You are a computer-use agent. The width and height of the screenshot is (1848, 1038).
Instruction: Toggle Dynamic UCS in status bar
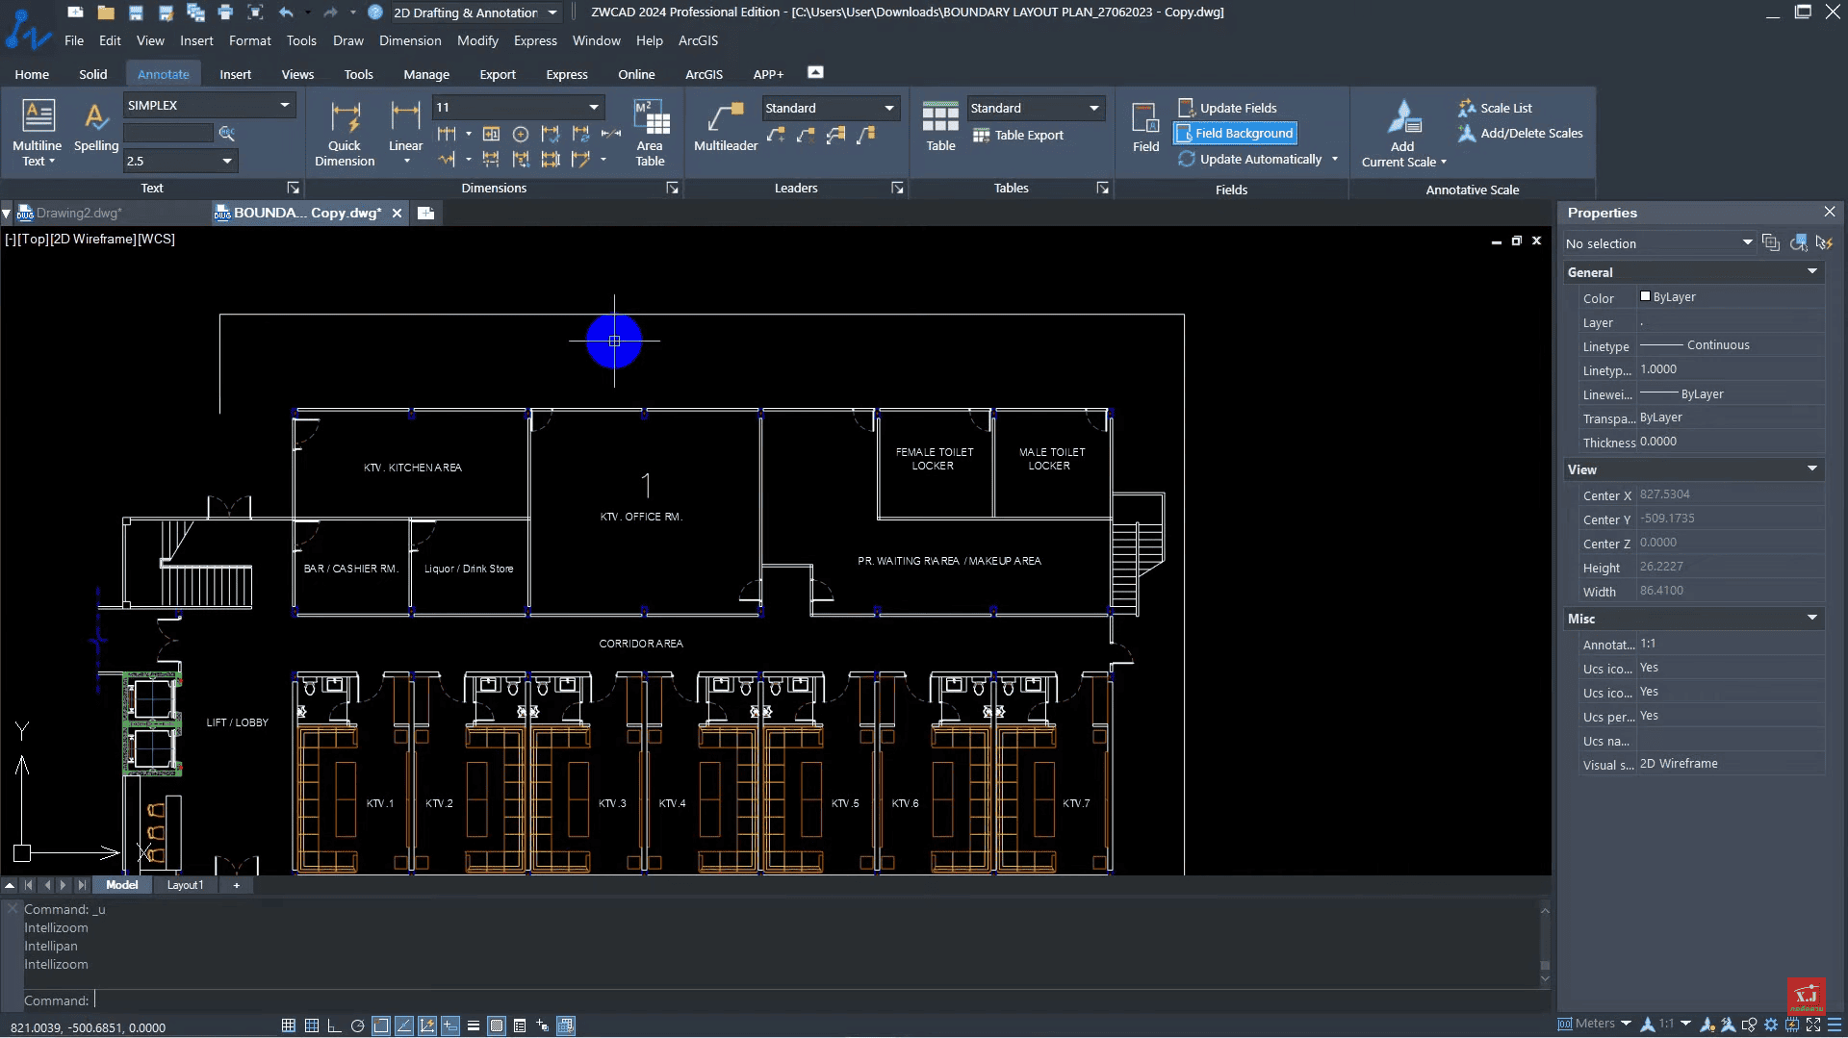click(x=427, y=1025)
